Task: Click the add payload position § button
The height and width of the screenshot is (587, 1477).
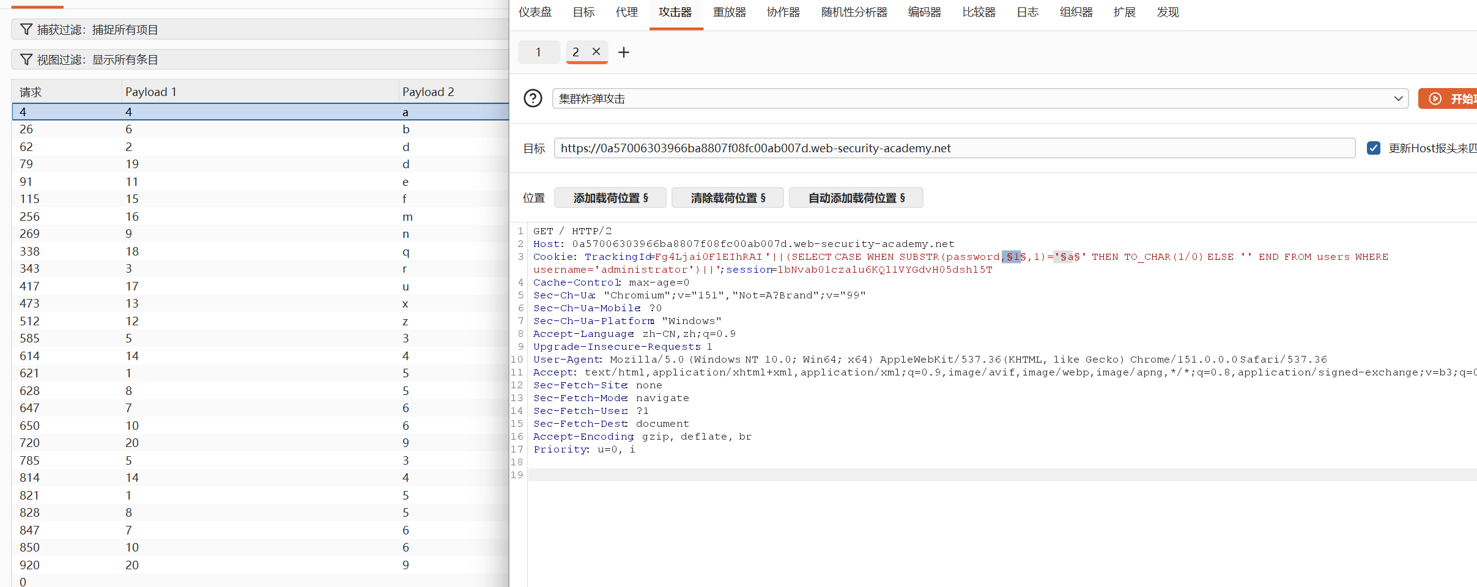Action: [610, 198]
